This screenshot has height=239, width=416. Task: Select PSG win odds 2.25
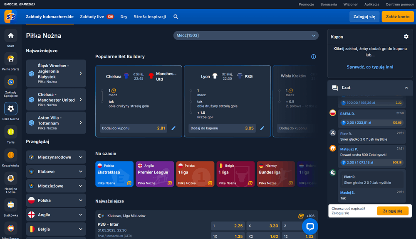tap(228, 226)
